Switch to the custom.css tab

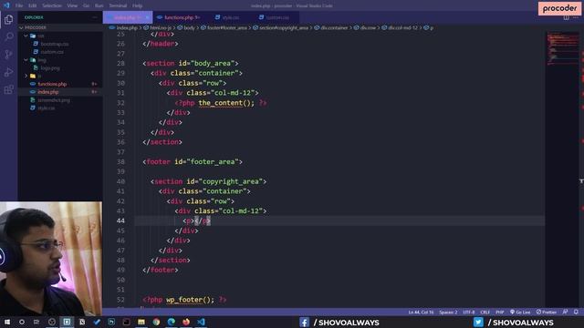[x=277, y=17]
